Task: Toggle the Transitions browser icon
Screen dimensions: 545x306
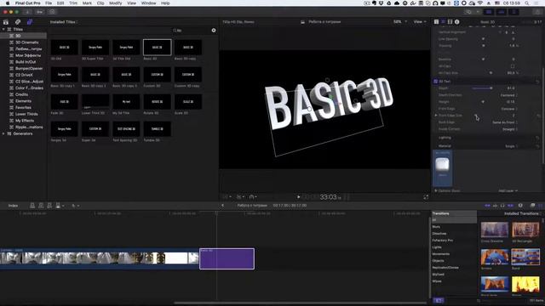Action: point(540,206)
